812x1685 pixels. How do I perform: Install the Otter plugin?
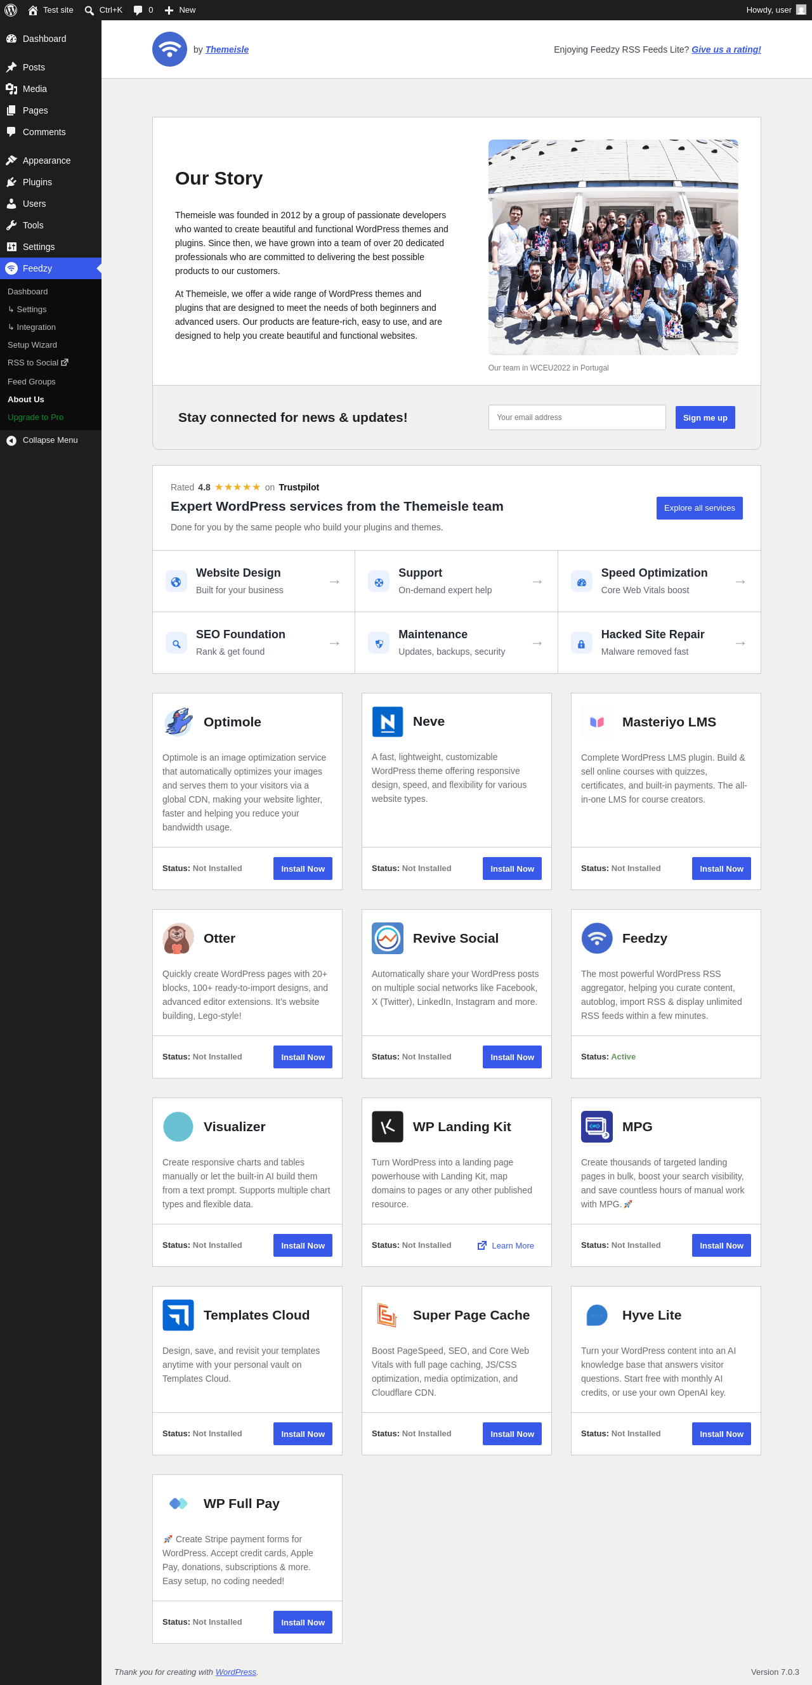(303, 1057)
